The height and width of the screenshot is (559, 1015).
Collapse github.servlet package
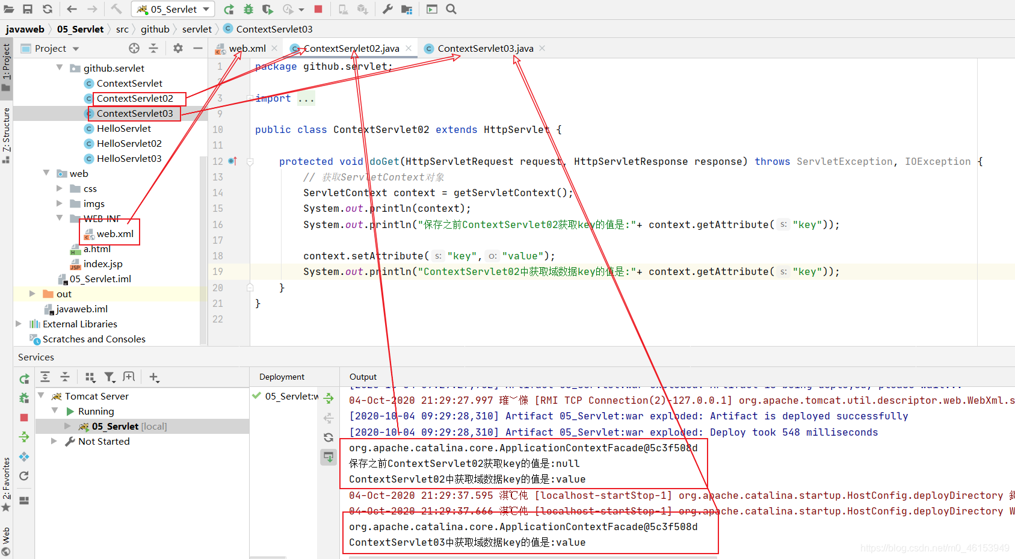tap(60, 67)
